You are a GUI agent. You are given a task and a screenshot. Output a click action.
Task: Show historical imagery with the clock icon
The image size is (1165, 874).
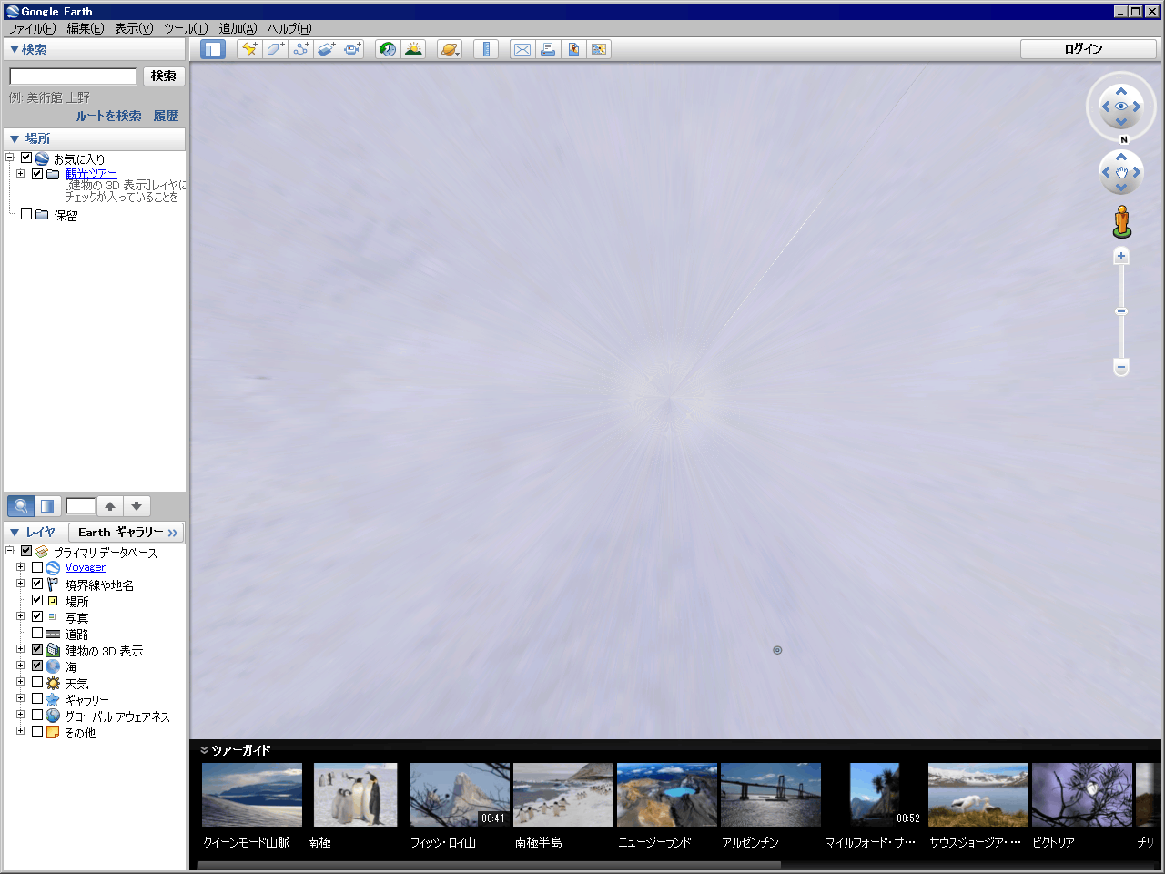[388, 49]
